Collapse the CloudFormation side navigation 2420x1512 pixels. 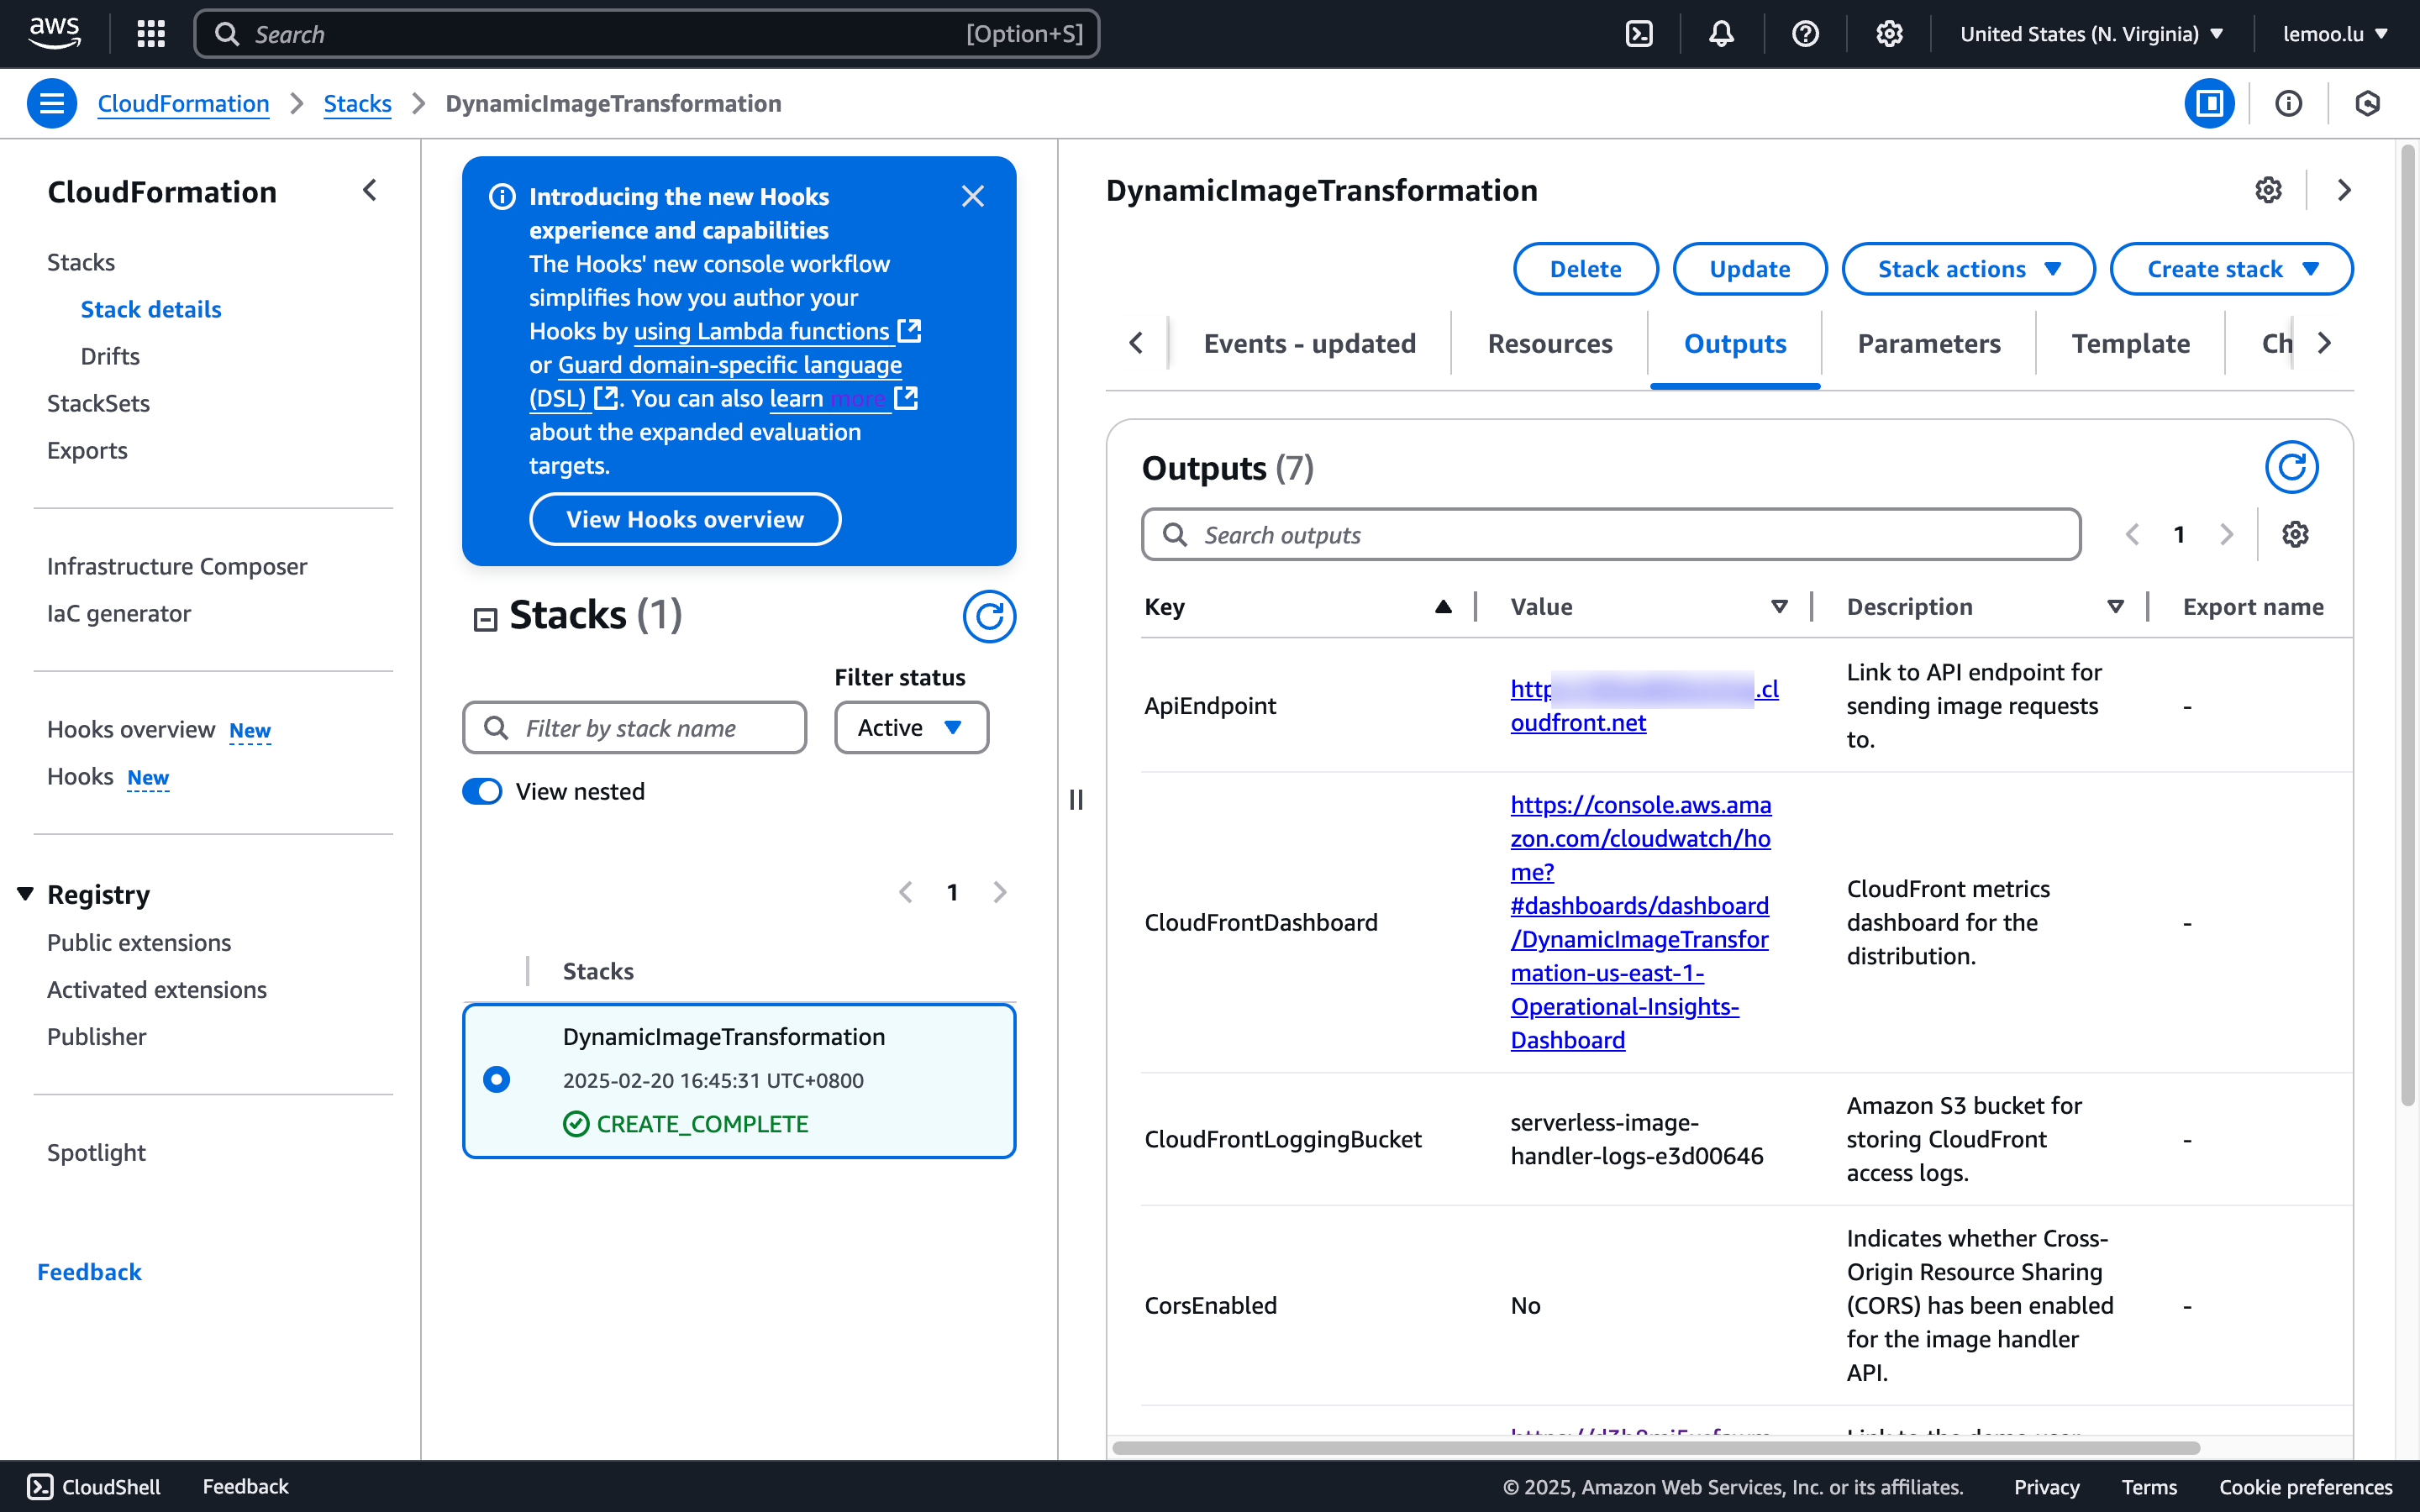[370, 191]
